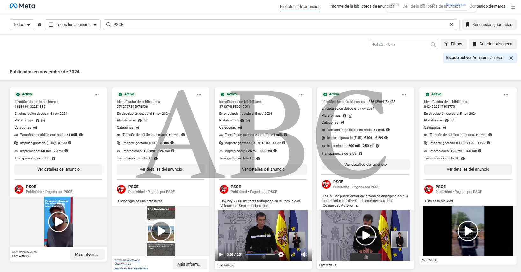Open the hamburger menu at top right
Screen dimensions: 521x272
(513, 6)
